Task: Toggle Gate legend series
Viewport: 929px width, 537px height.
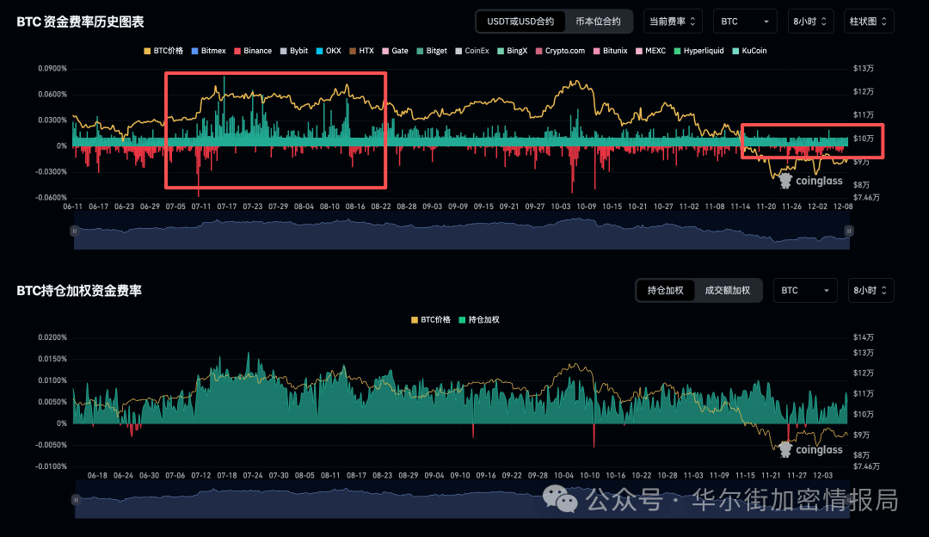Action: [395, 51]
